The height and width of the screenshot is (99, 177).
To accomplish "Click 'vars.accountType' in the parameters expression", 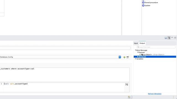I will (19, 84).
